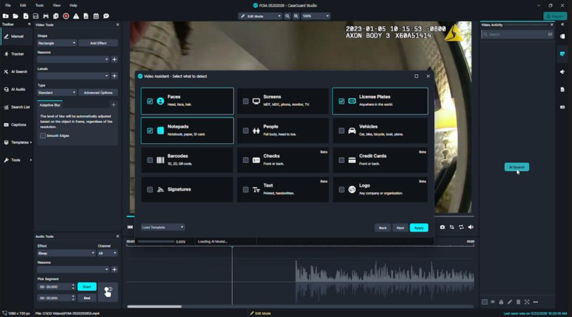The height and width of the screenshot is (317, 572).
Task: Open the Labels dropdown
Action: (x=73, y=76)
